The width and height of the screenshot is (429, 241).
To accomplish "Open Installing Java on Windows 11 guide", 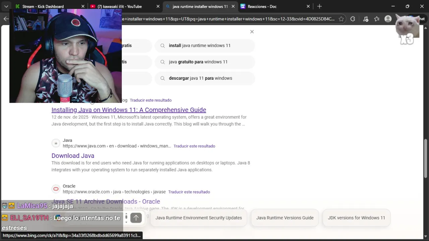I will click(129, 110).
